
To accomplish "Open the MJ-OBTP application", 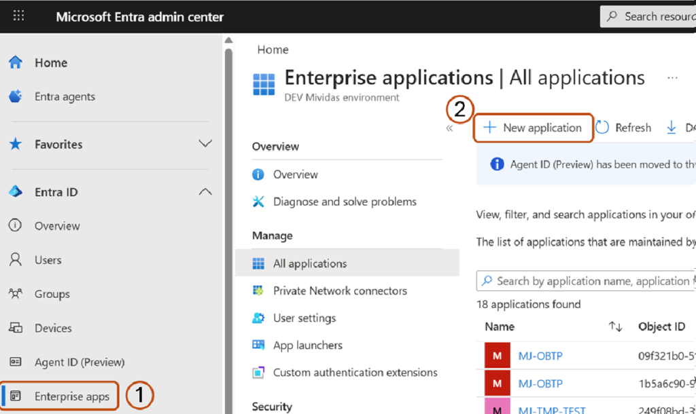I will point(540,355).
